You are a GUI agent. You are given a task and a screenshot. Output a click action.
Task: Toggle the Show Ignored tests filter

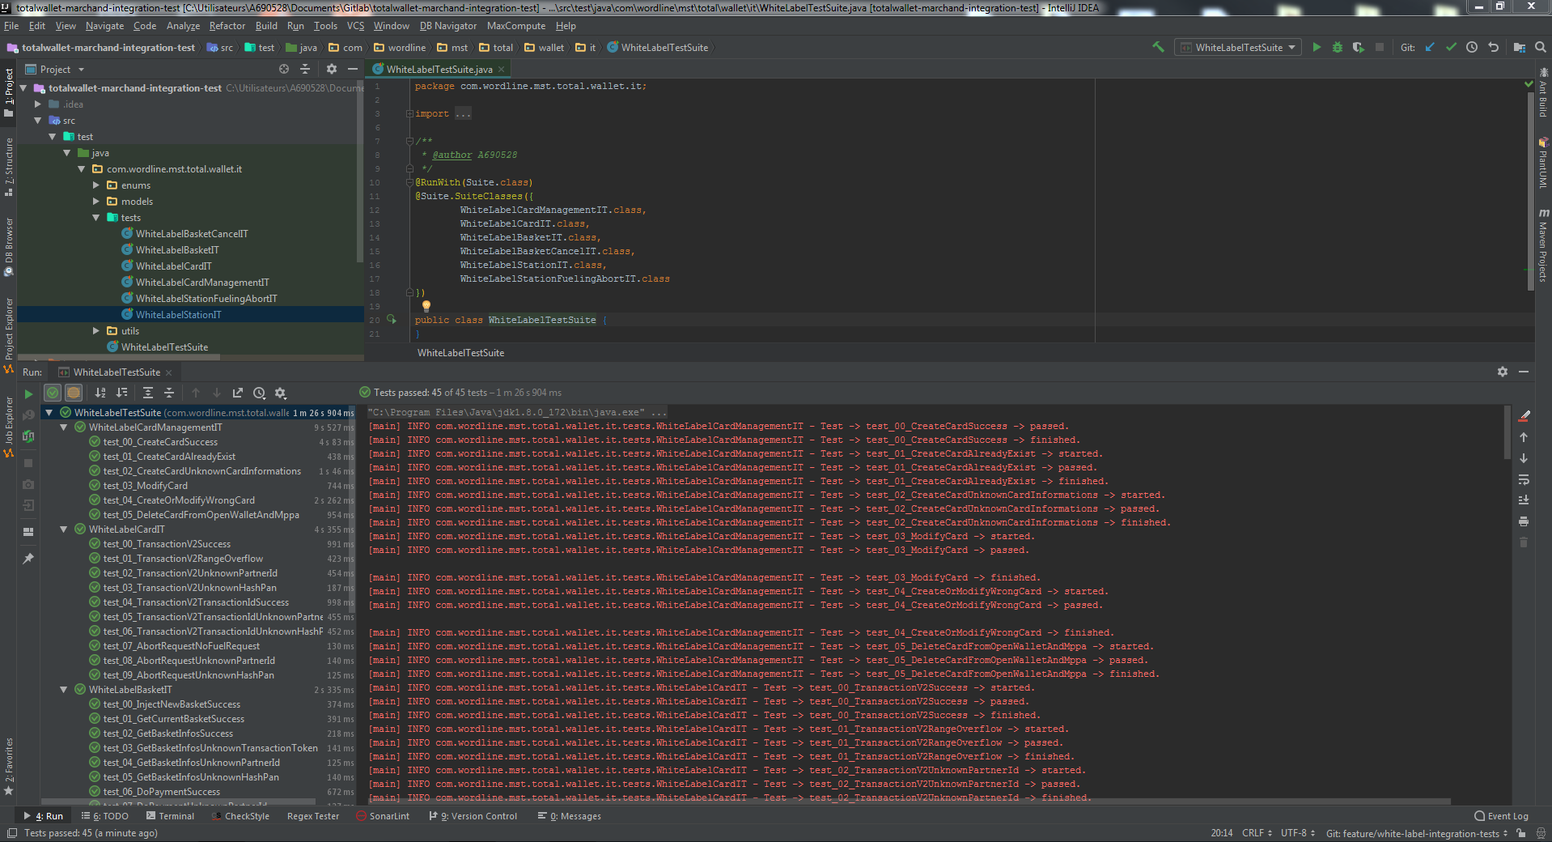pos(74,393)
